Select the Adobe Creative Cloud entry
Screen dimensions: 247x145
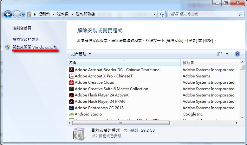point(94,82)
